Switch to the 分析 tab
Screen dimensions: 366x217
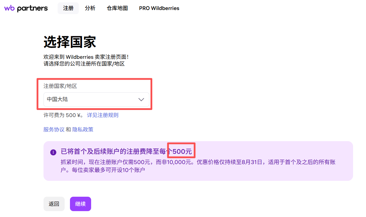pos(90,8)
